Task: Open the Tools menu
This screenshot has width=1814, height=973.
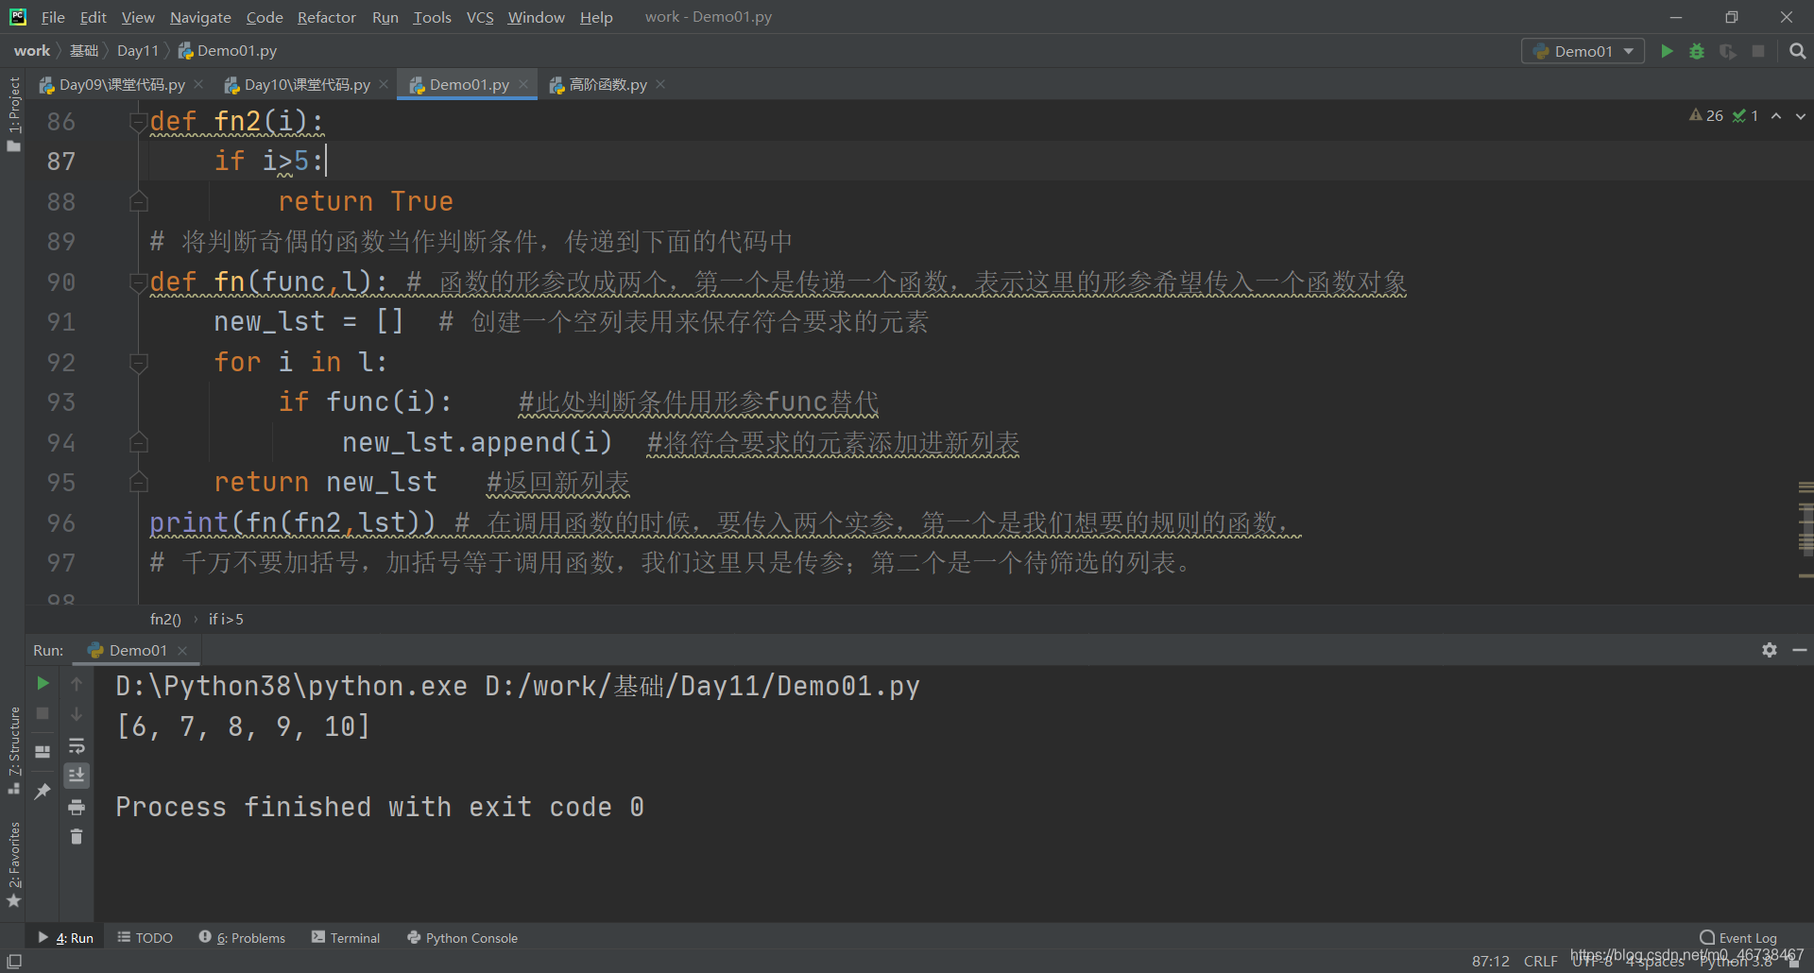Action: pyautogui.click(x=432, y=17)
